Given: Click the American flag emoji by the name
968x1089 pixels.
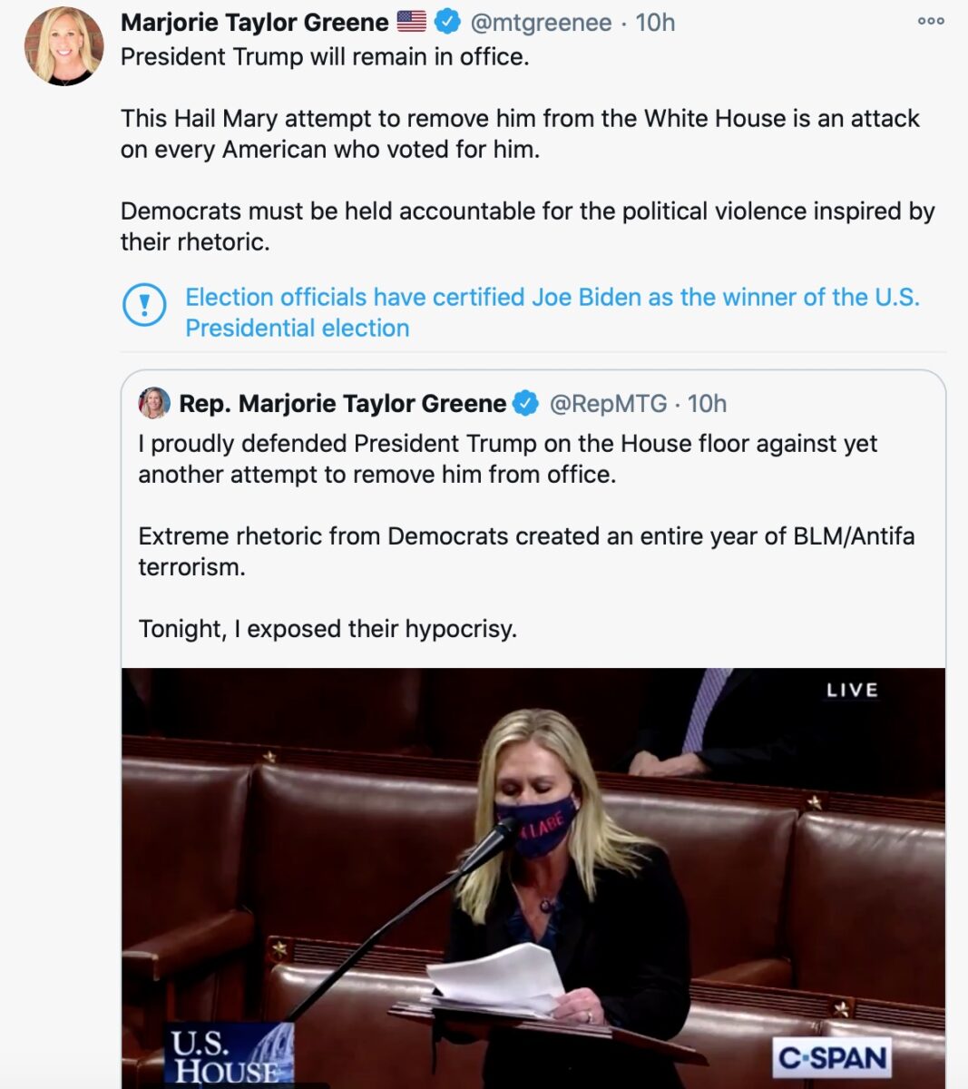Looking at the screenshot, I should tap(411, 22).
